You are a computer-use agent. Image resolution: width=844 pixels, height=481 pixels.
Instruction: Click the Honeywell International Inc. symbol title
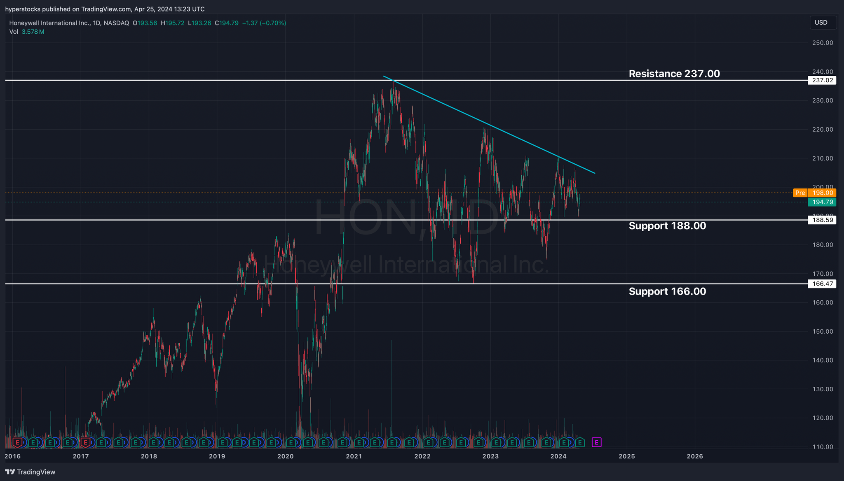(49, 23)
